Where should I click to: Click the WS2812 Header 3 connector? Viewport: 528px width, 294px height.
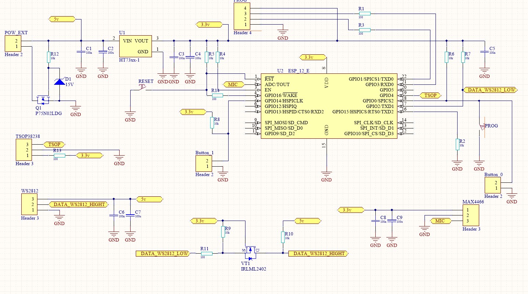click(x=29, y=204)
